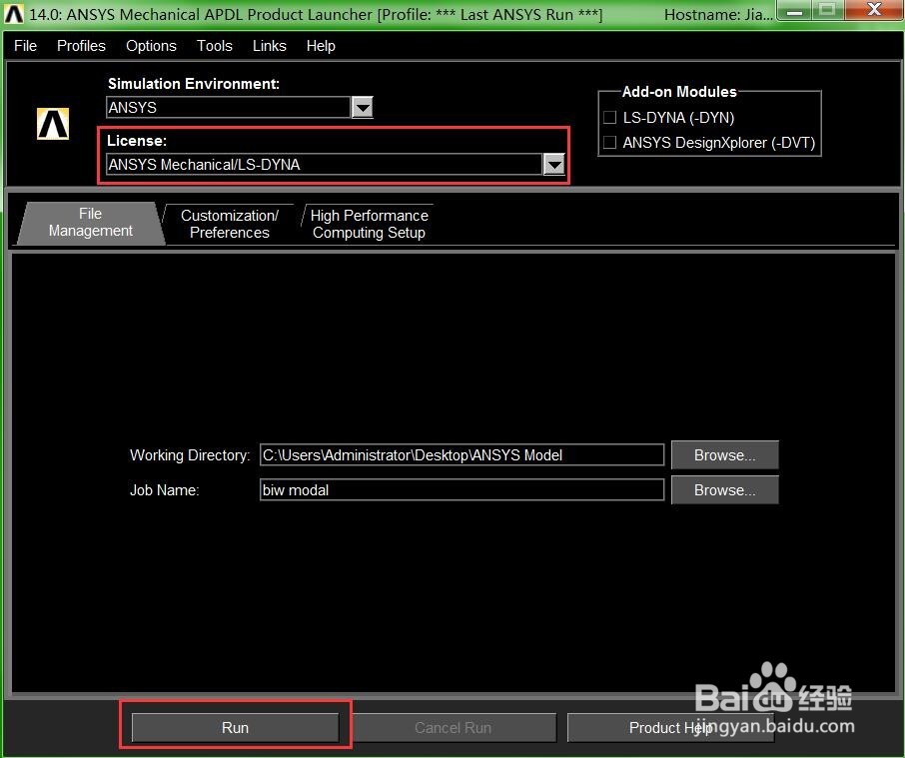Open the File menu
This screenshot has height=758, width=905.
pos(25,46)
